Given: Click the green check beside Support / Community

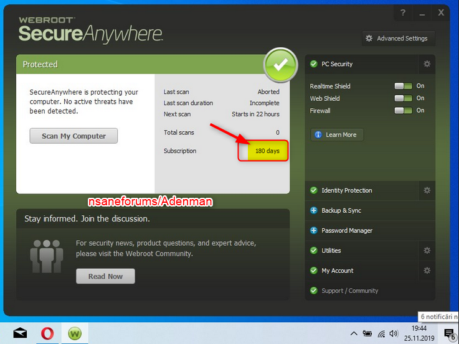Looking at the screenshot, I should (x=313, y=291).
